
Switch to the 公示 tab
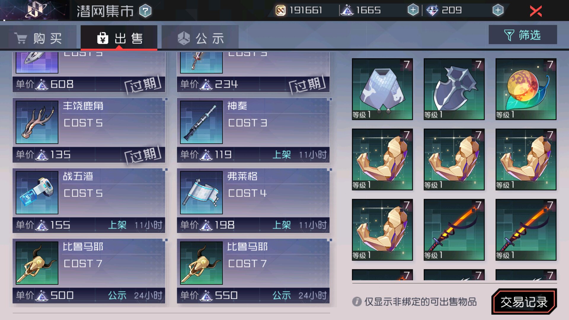[200, 38]
